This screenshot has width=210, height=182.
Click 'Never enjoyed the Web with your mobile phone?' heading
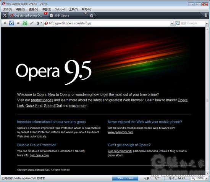coord(145,122)
